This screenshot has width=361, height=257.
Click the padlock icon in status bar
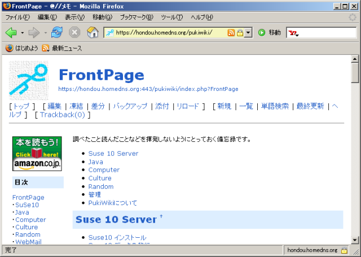(345, 250)
